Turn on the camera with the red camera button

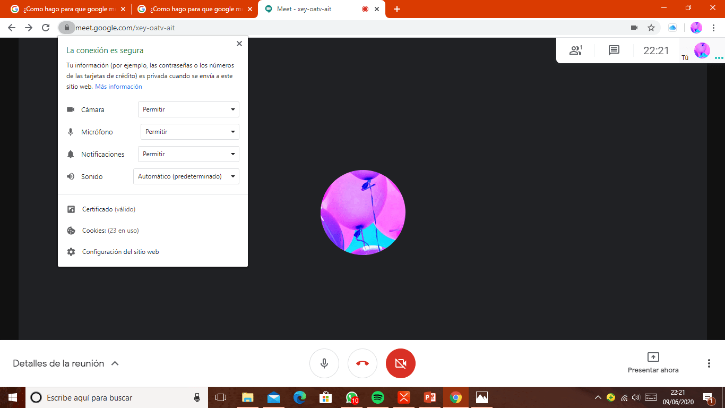(x=401, y=363)
